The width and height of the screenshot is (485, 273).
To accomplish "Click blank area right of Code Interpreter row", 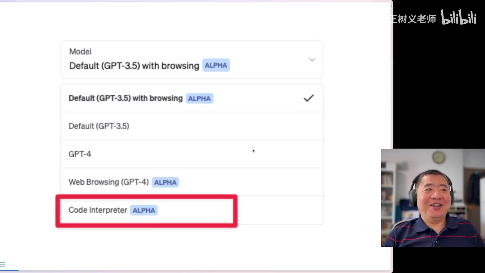I will click(280, 210).
